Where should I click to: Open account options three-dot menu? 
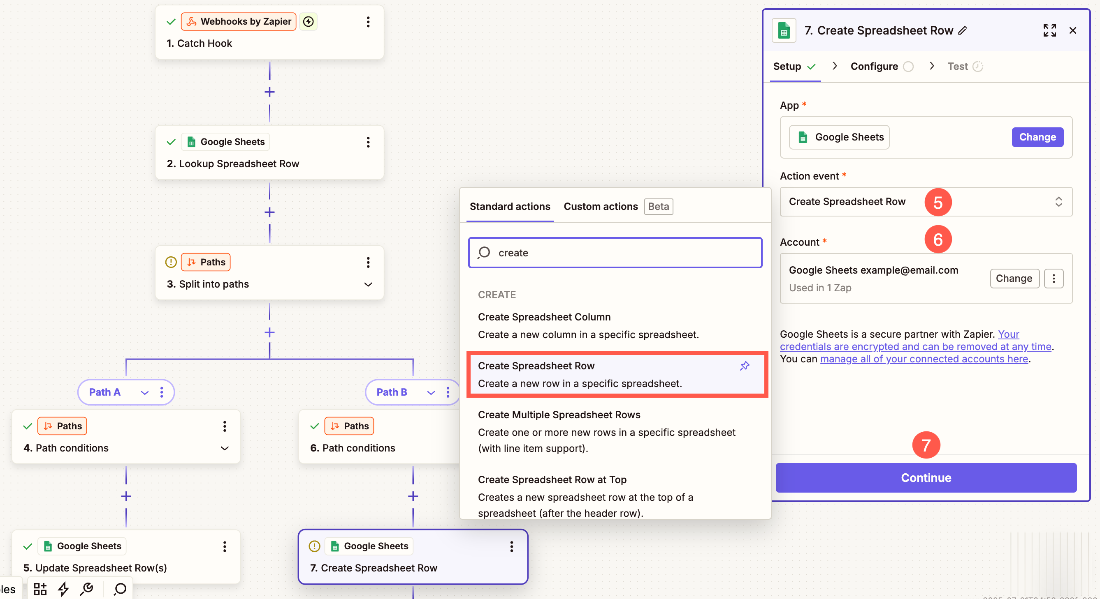1054,279
